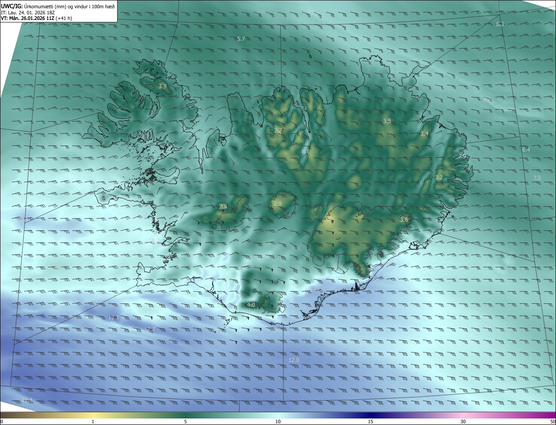Click the 2.7 value in north Iceland
Image resolution: width=556 pixels, height=425 pixels.
pos(278,130)
